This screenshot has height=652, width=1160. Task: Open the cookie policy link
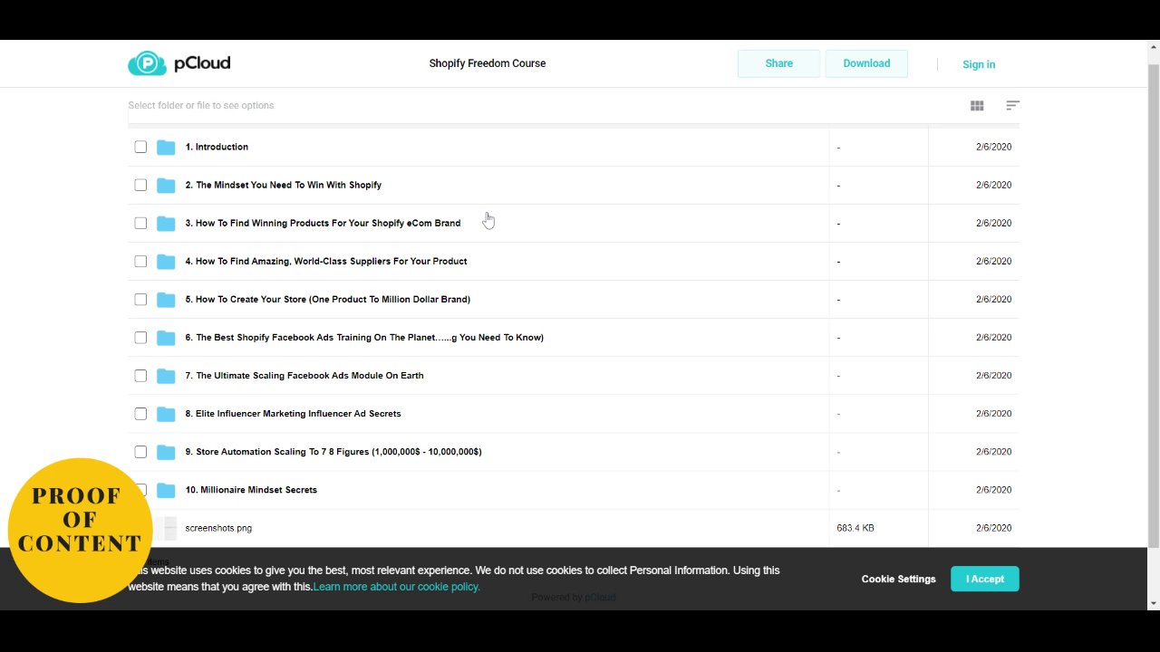[x=397, y=587]
